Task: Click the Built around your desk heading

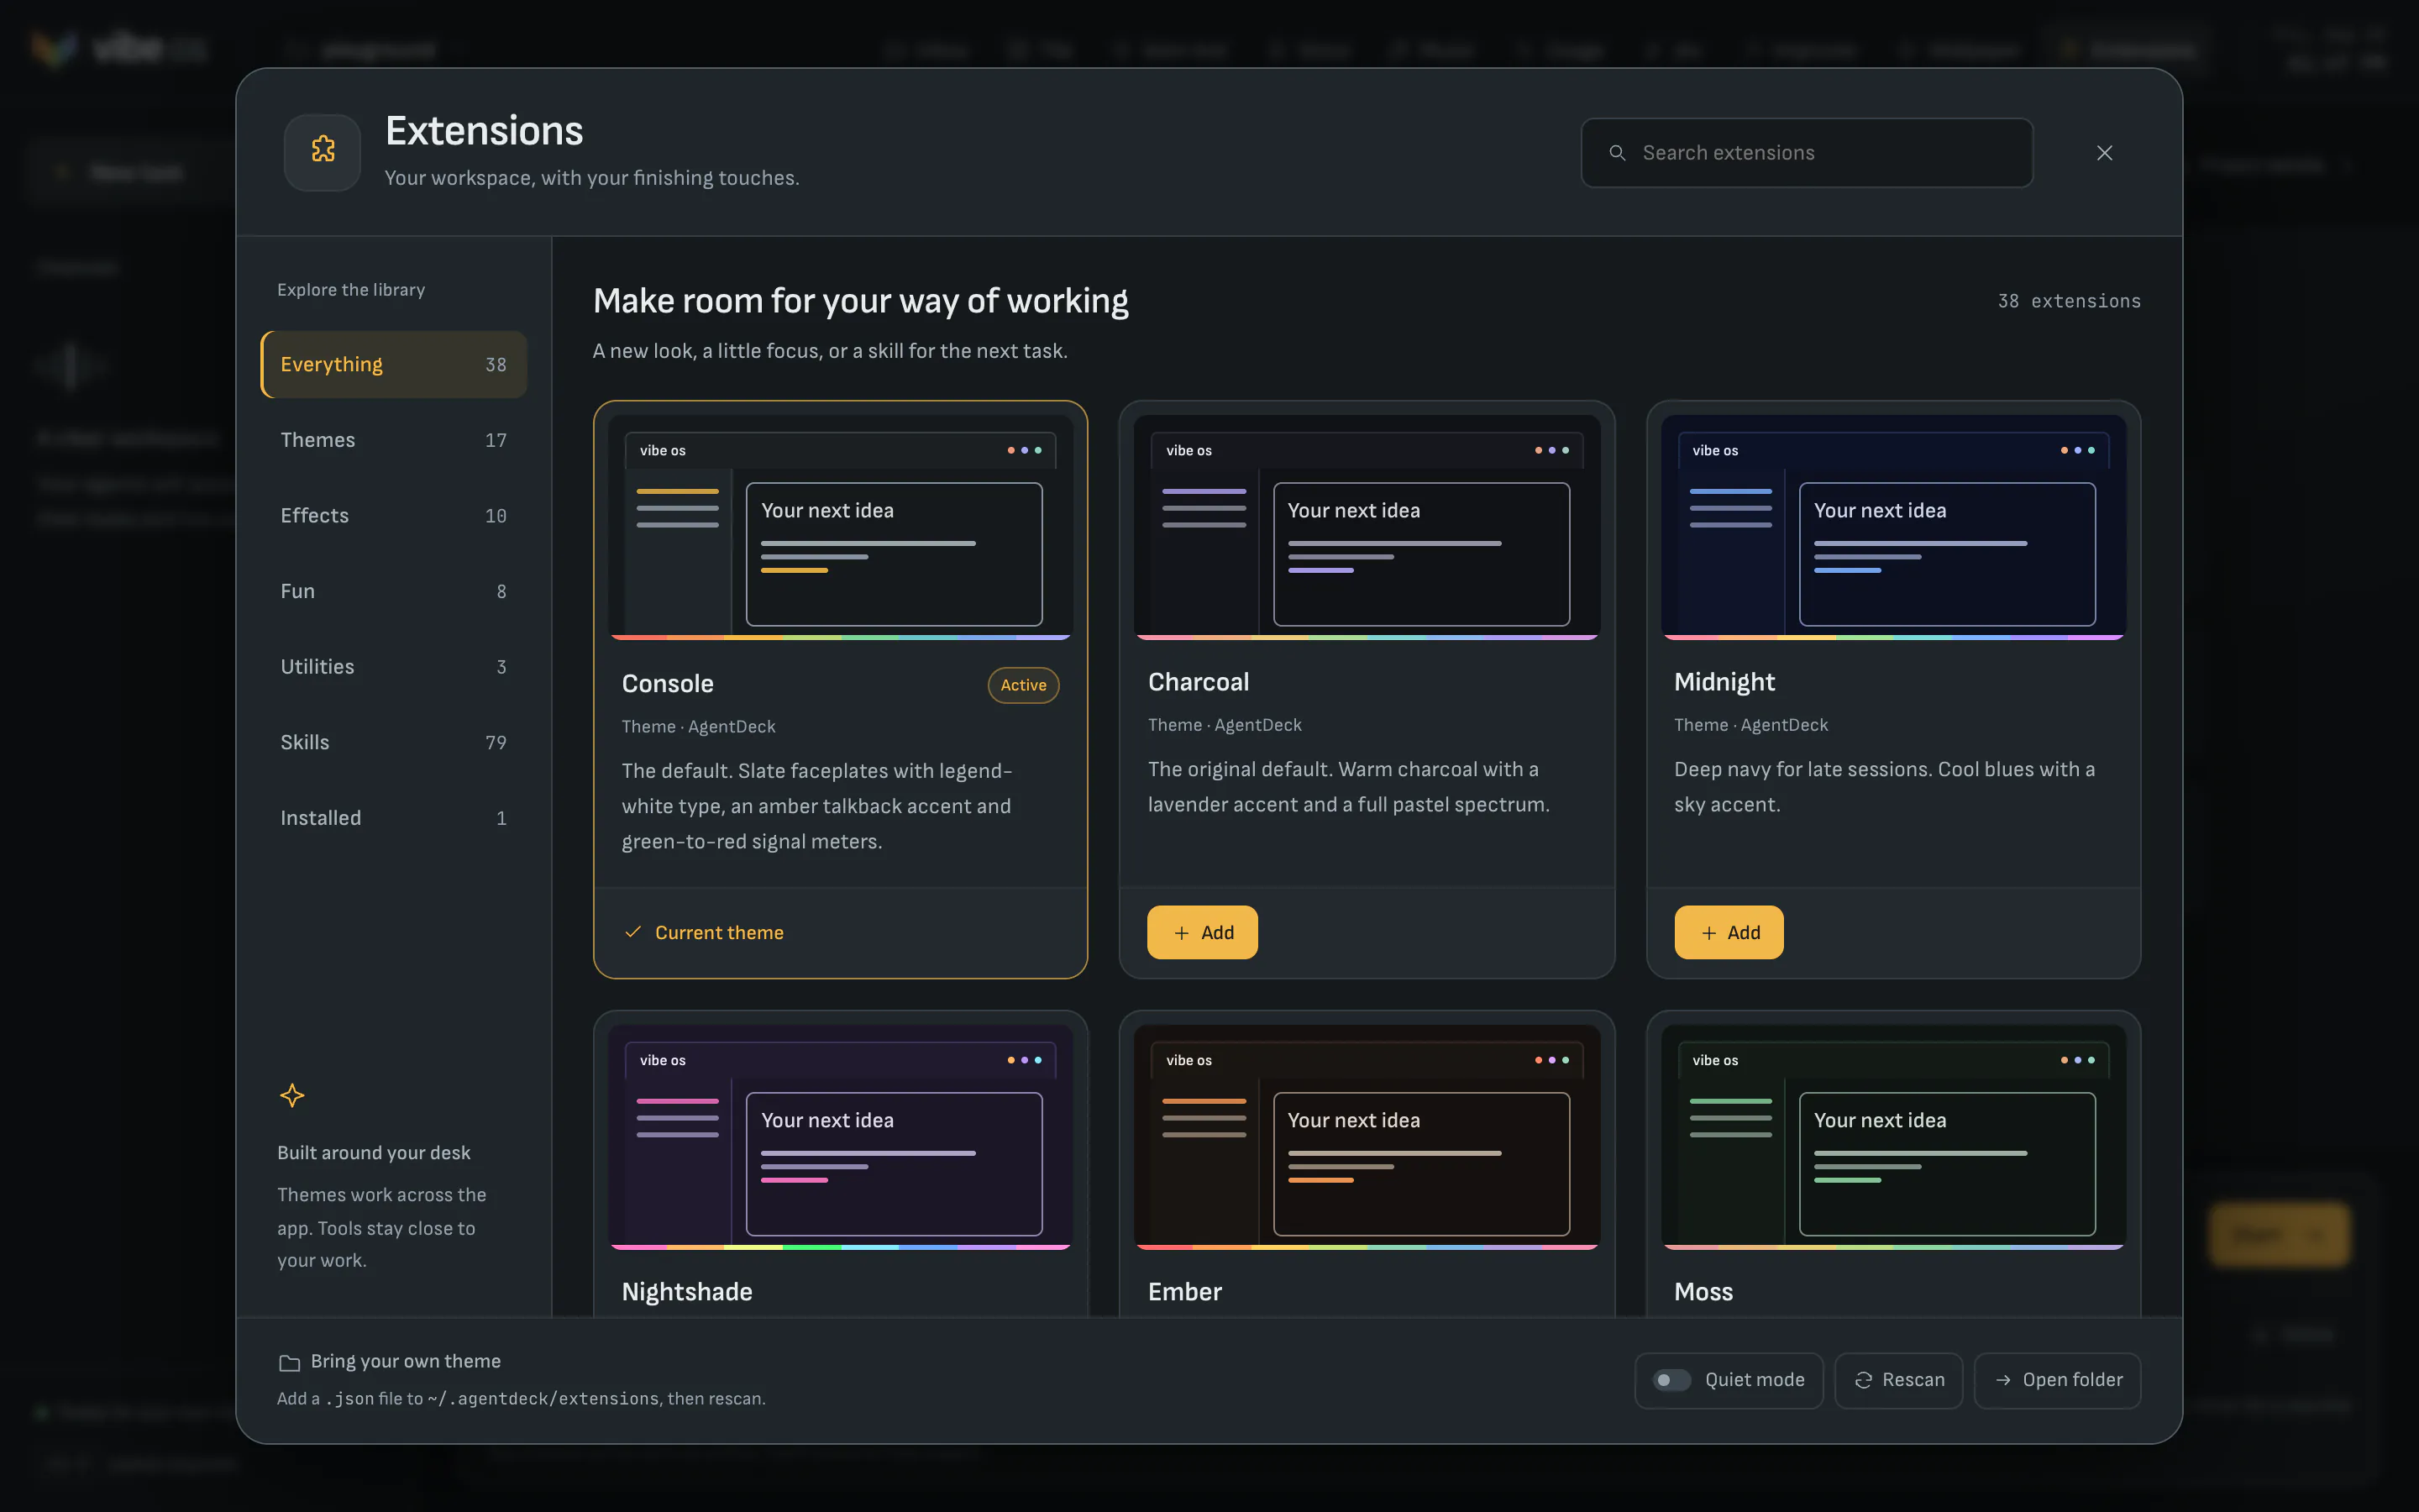Action: point(373,1153)
